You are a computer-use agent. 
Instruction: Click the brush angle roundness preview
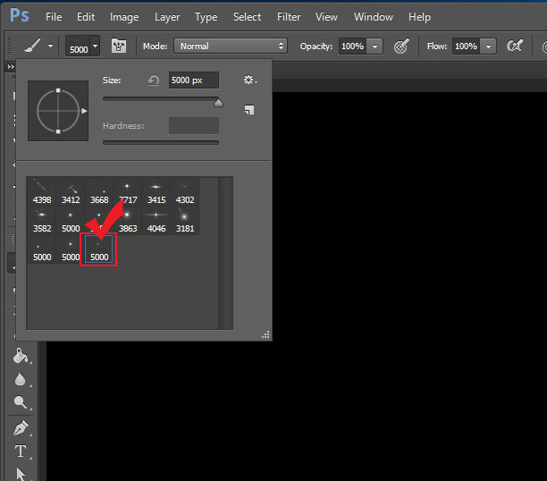[58, 111]
